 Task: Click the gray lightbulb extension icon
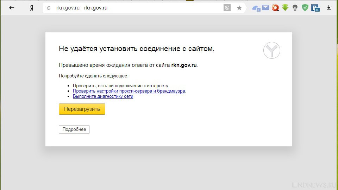tap(295, 7)
